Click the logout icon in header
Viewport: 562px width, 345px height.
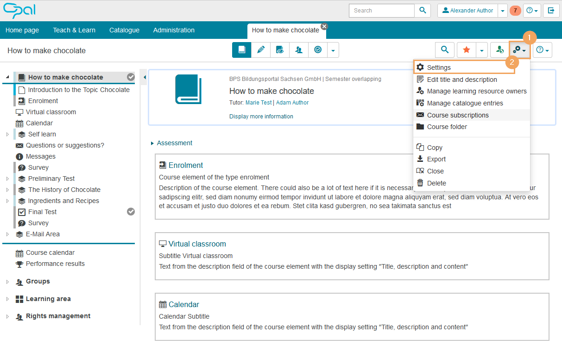point(551,11)
